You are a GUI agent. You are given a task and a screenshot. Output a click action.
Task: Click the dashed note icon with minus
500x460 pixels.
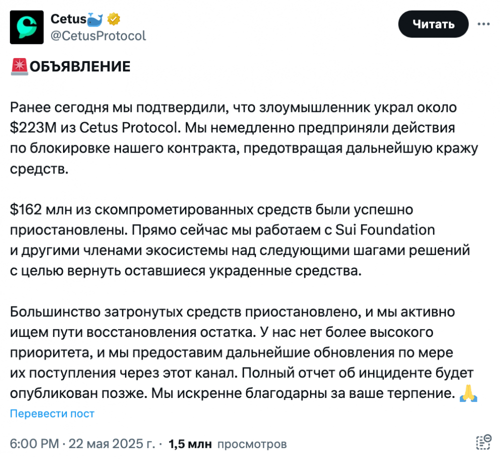pos(483,442)
